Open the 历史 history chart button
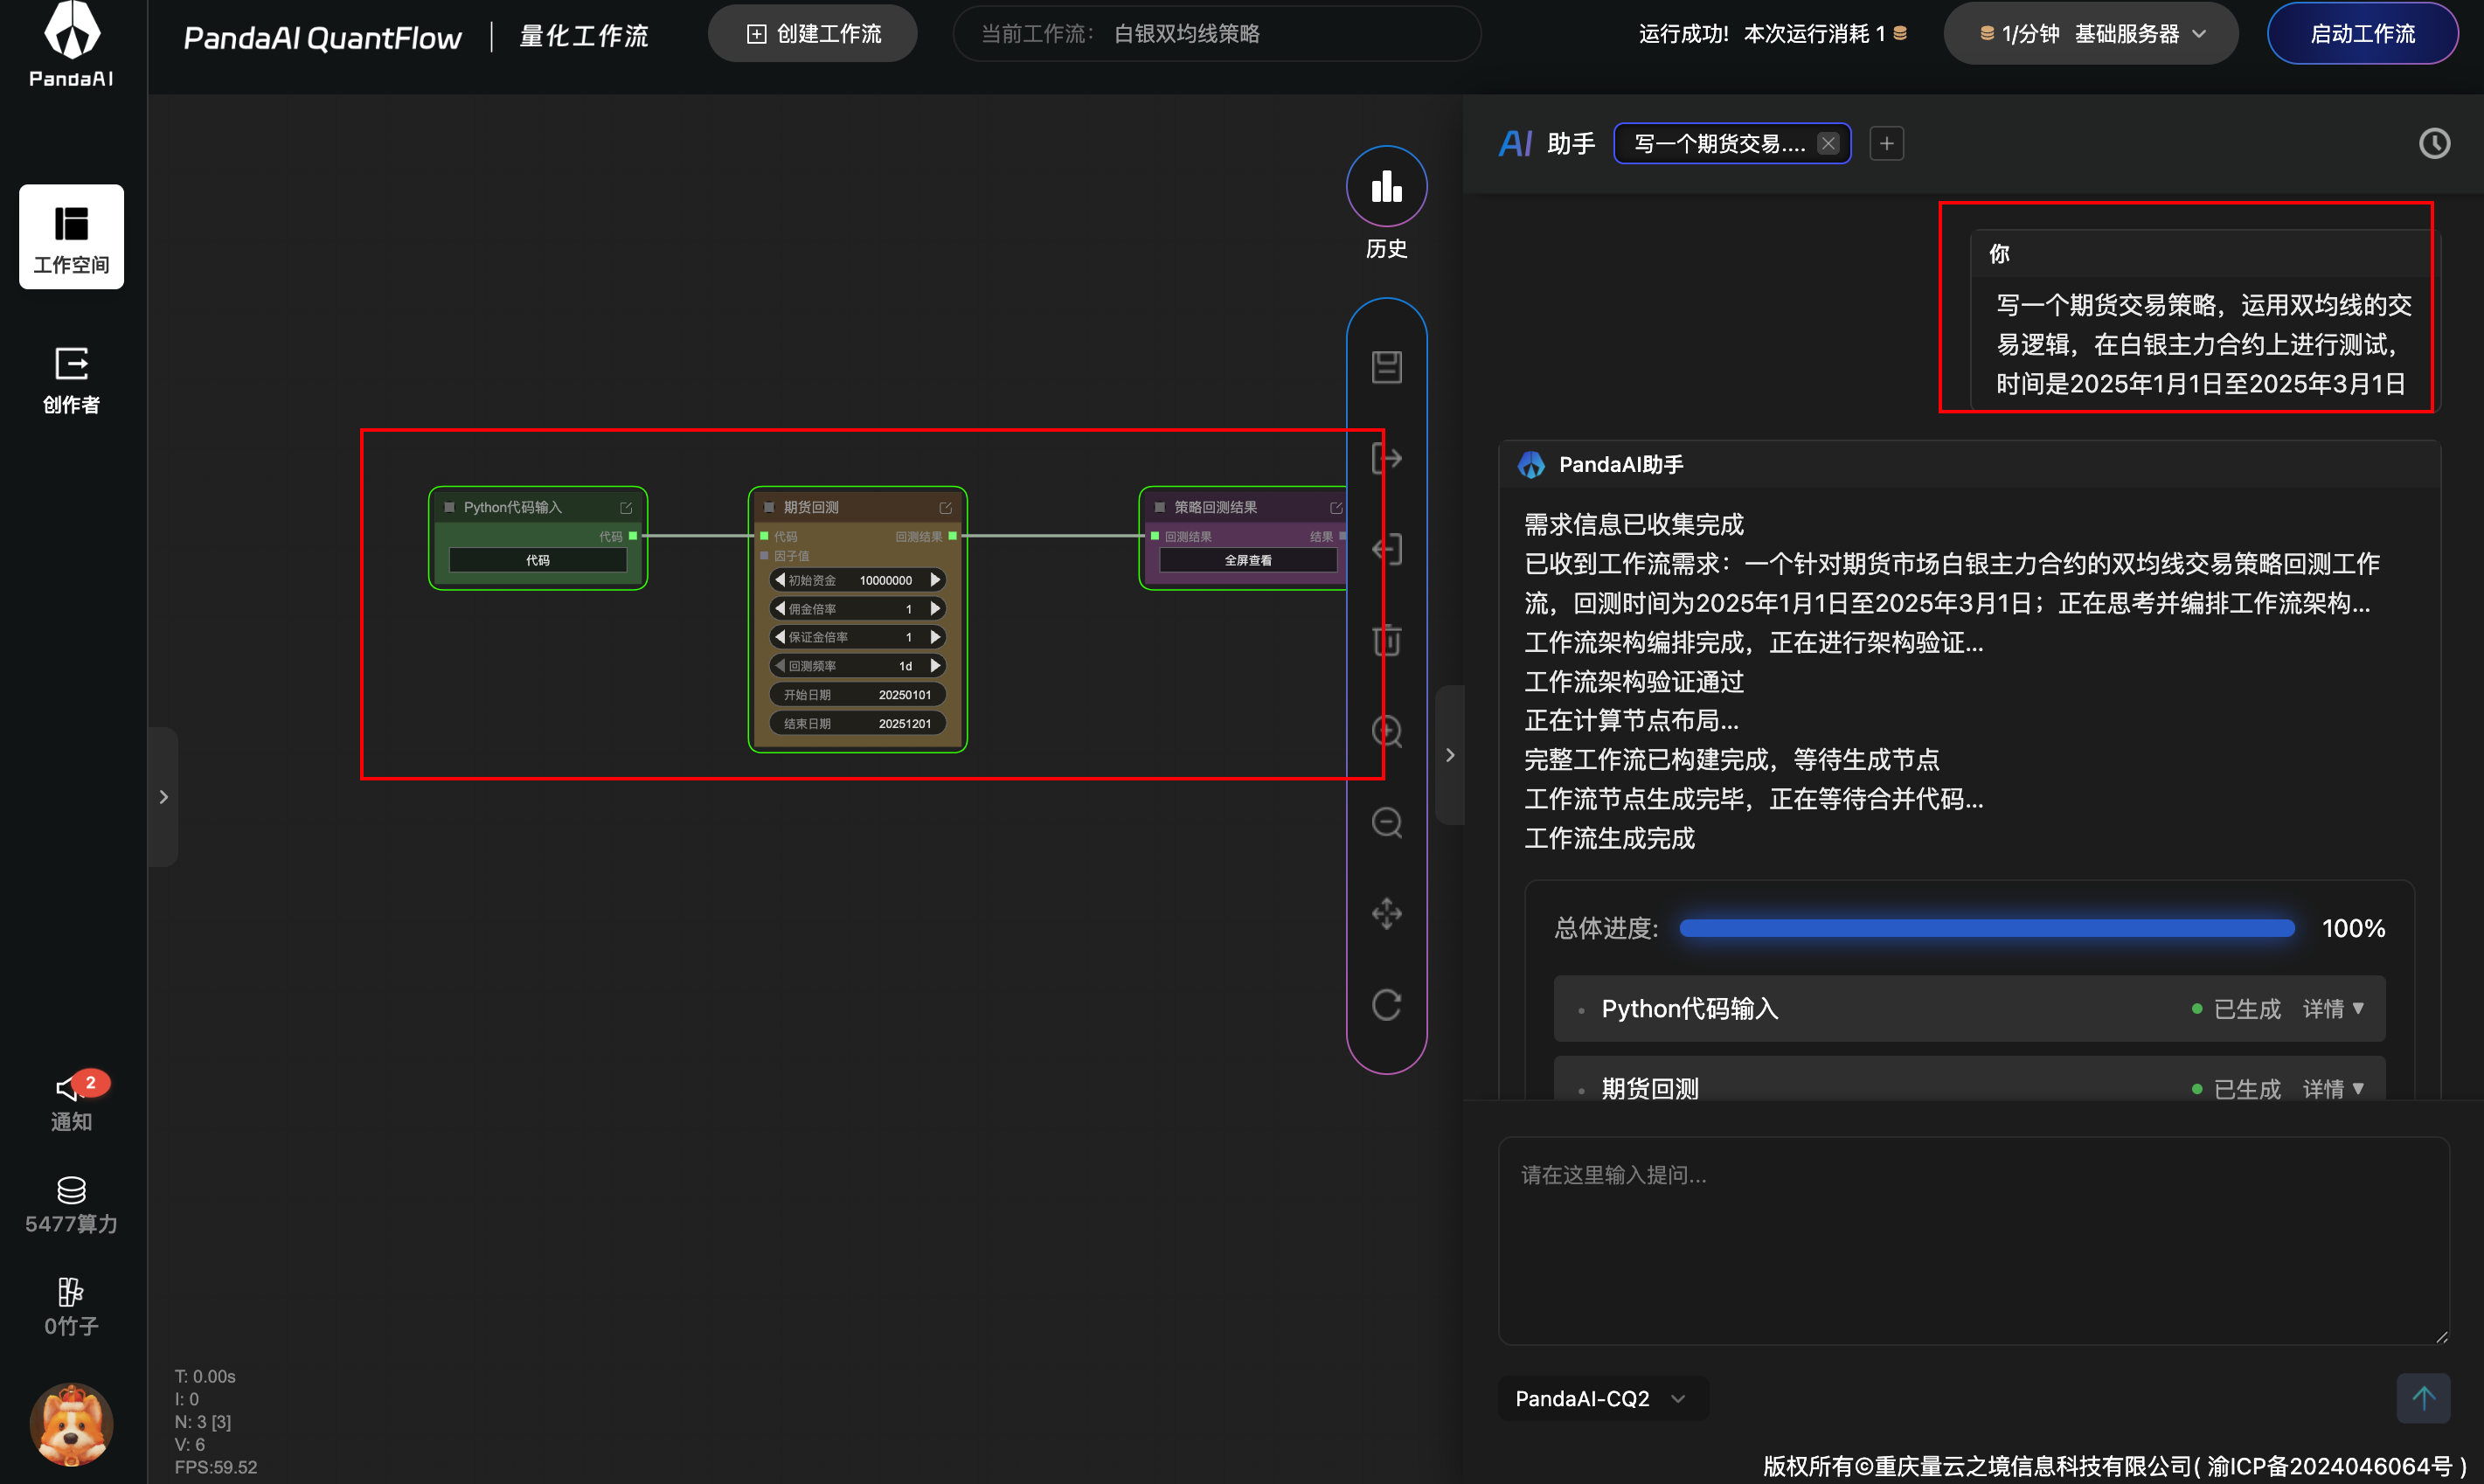 1386,186
